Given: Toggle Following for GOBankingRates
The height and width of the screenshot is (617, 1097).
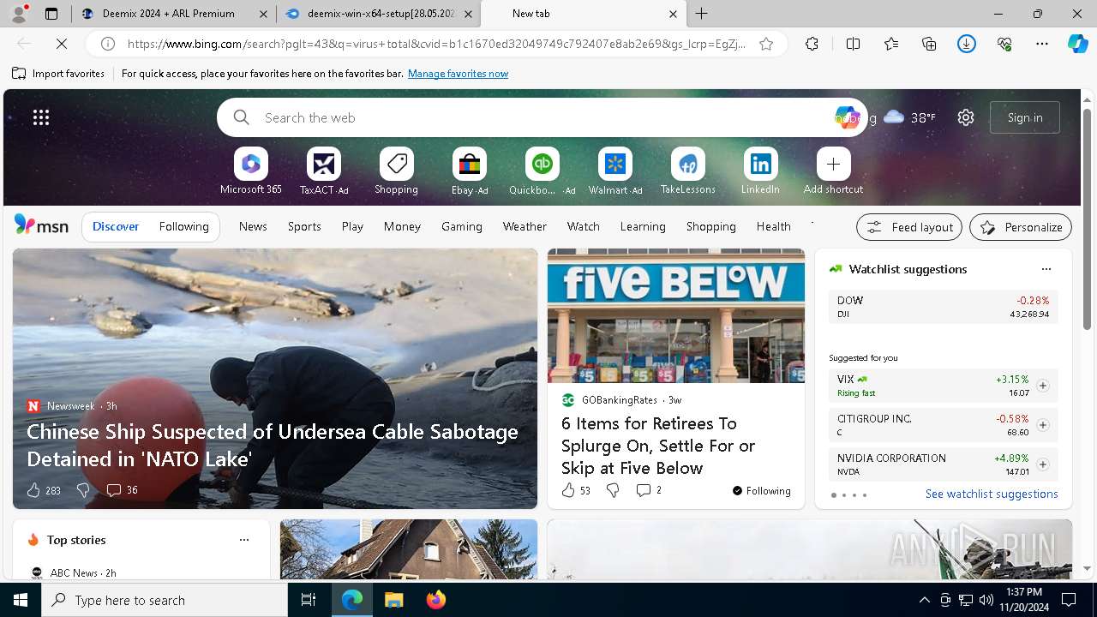Looking at the screenshot, I should [761, 491].
